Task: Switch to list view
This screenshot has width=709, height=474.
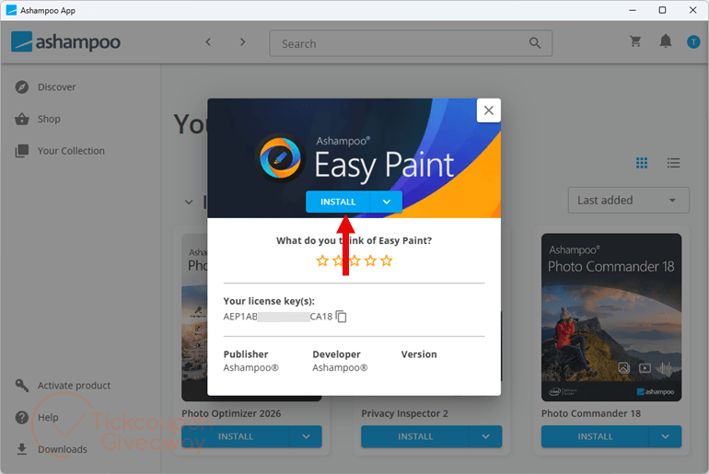Action: pyautogui.click(x=673, y=163)
